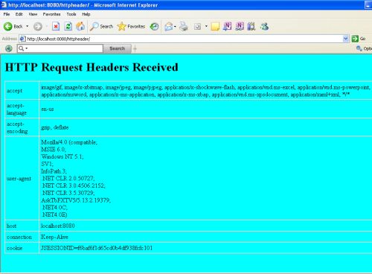This screenshot has width=372, height=274.
Task: Open the View menu
Action: point(33,14)
